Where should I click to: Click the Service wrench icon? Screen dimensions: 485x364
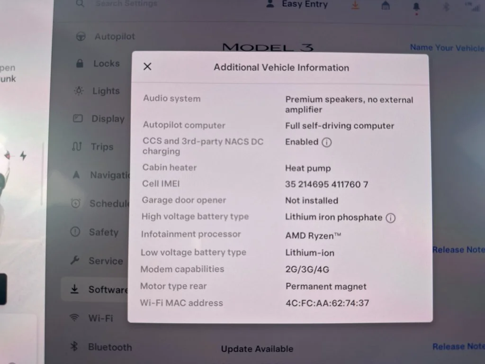[x=74, y=260]
